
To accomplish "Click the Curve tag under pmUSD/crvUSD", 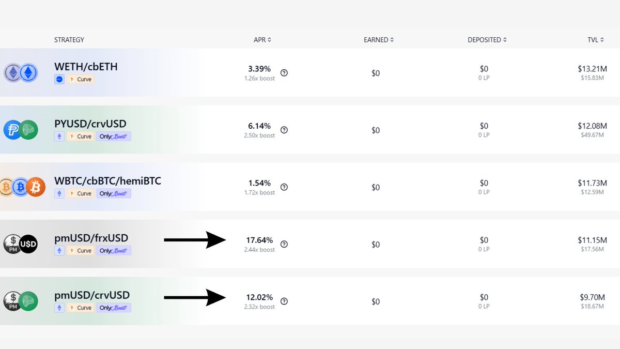I will tap(81, 308).
